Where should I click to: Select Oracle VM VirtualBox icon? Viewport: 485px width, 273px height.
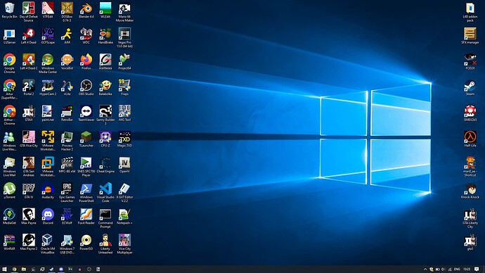coord(48,244)
